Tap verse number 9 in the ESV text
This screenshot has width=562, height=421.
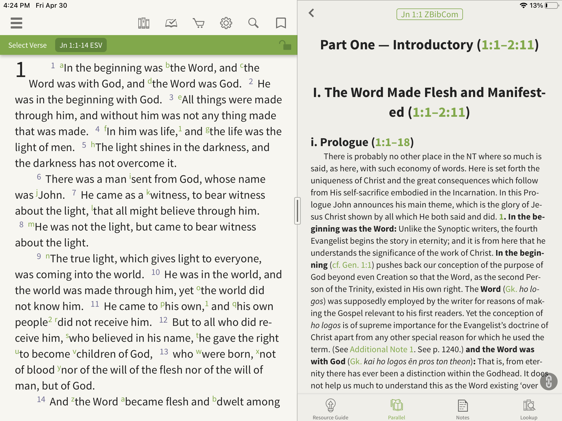(39, 257)
